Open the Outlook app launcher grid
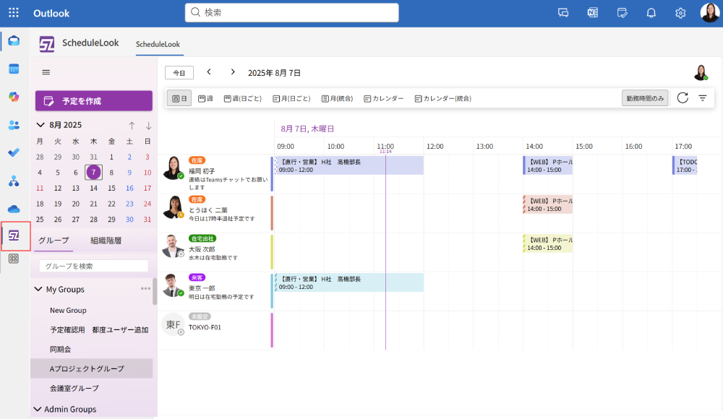Screen dimensions: 723x419 click(14, 13)
